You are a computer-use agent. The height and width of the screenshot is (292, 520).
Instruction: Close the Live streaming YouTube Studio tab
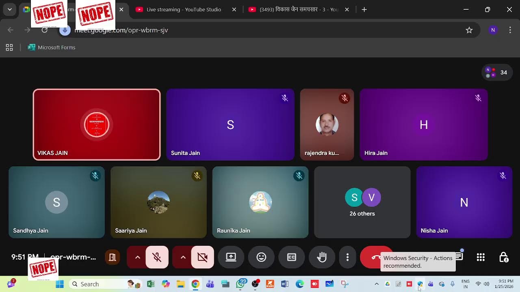pos(234,9)
